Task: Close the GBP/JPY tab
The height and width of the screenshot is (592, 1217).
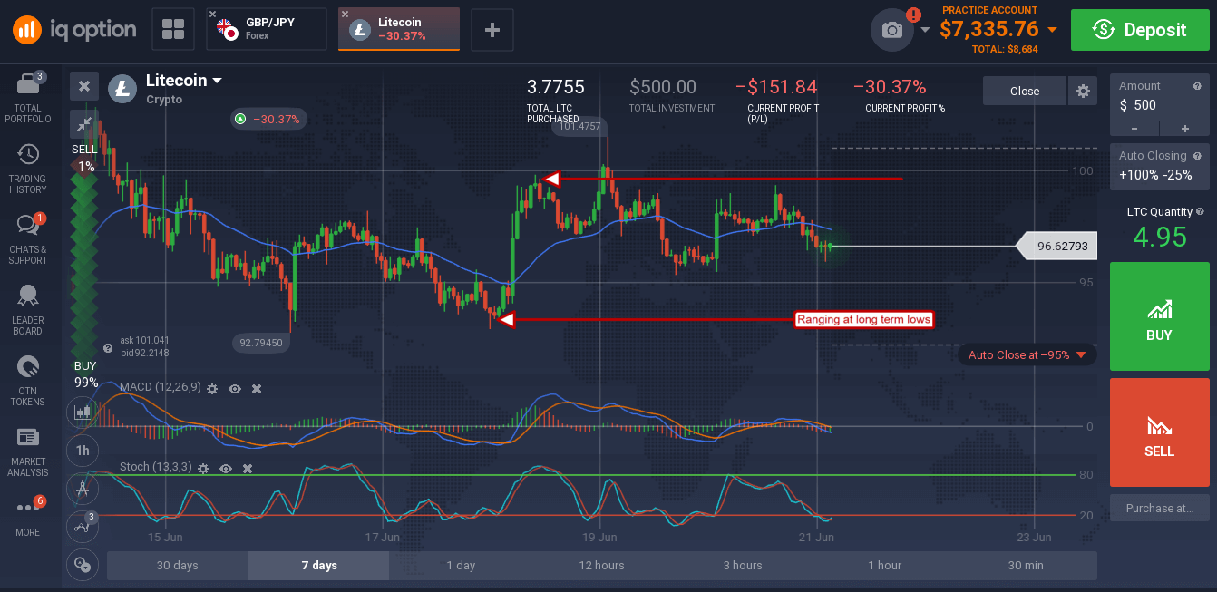Action: [212, 15]
